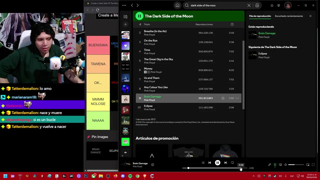Open the Windows Start menu

5,176
